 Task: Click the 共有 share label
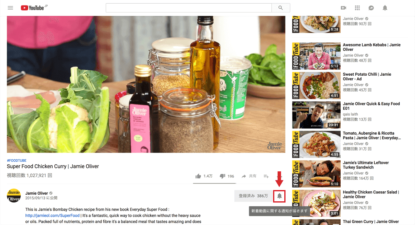(x=252, y=176)
